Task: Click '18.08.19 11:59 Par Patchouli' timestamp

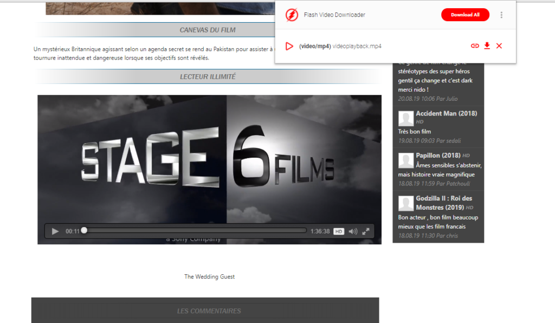Action: tap(434, 184)
